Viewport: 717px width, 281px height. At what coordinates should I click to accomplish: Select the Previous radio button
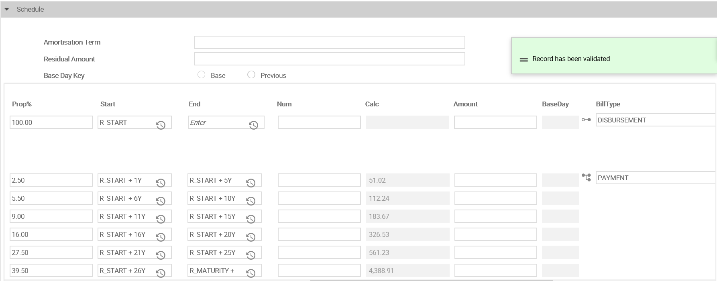click(251, 75)
